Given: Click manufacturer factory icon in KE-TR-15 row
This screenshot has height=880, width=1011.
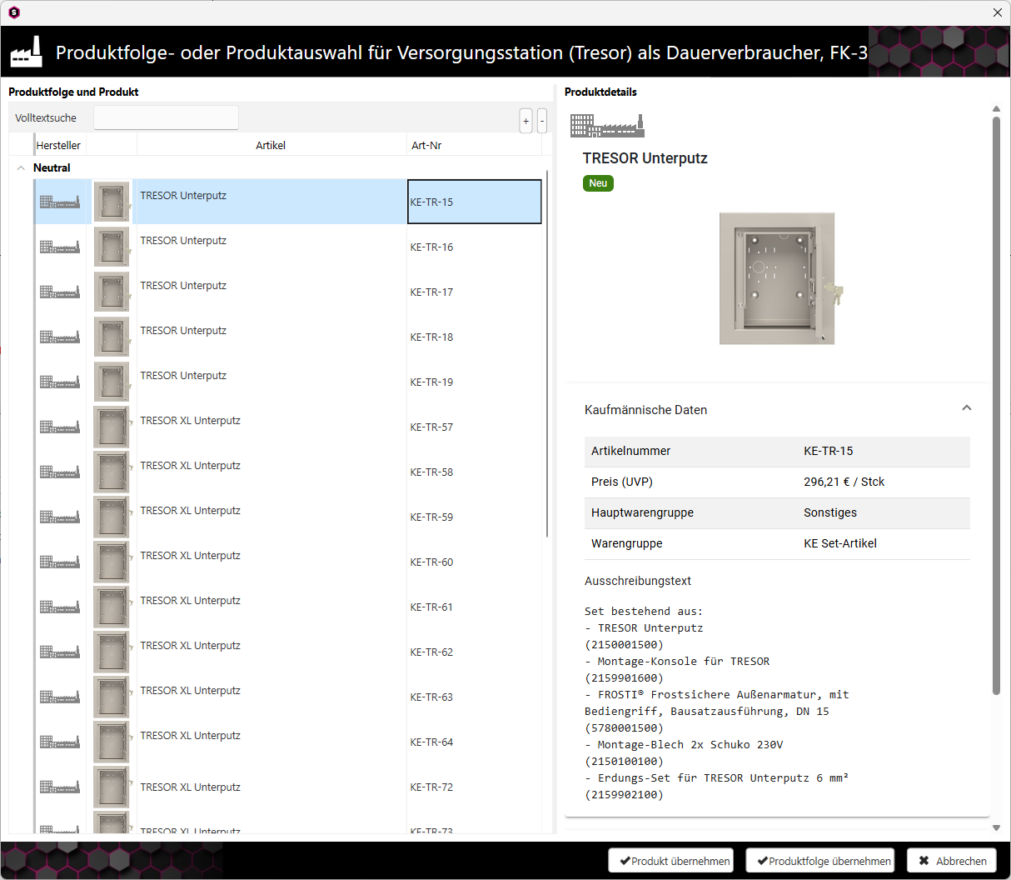Looking at the screenshot, I should [60, 202].
